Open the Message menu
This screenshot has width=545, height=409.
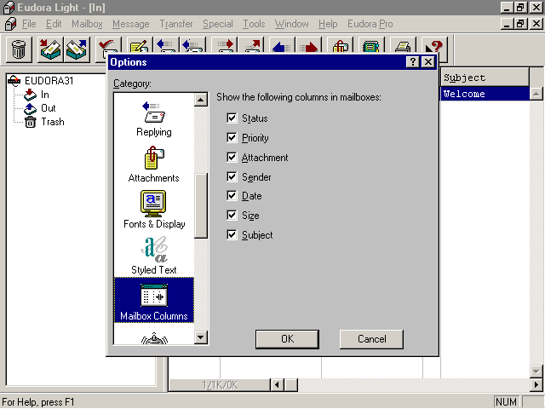(131, 24)
